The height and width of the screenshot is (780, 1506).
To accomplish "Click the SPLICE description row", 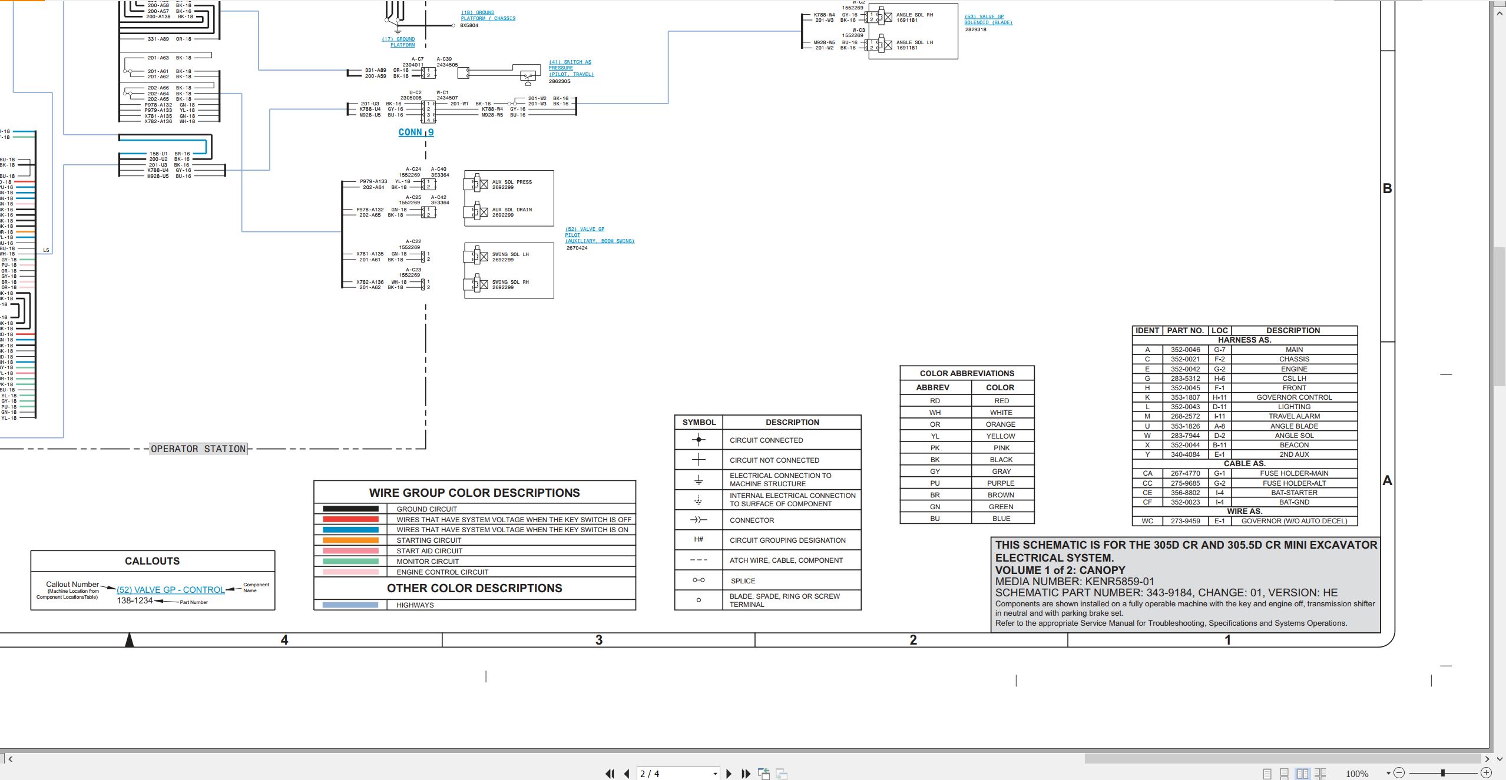I will (767, 580).
